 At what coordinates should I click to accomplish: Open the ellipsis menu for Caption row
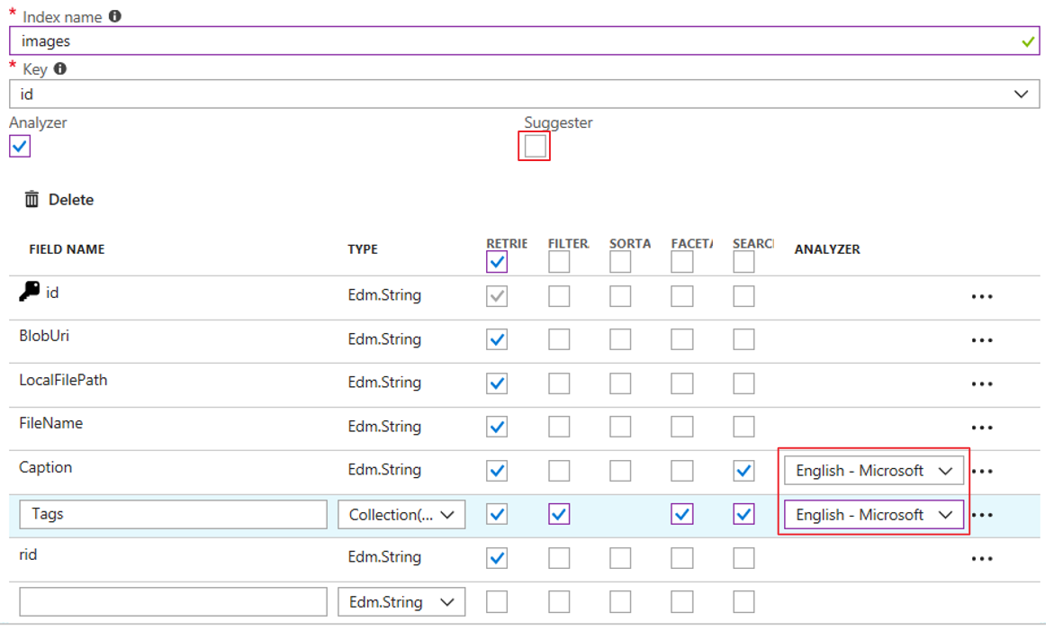pyautogui.click(x=983, y=471)
